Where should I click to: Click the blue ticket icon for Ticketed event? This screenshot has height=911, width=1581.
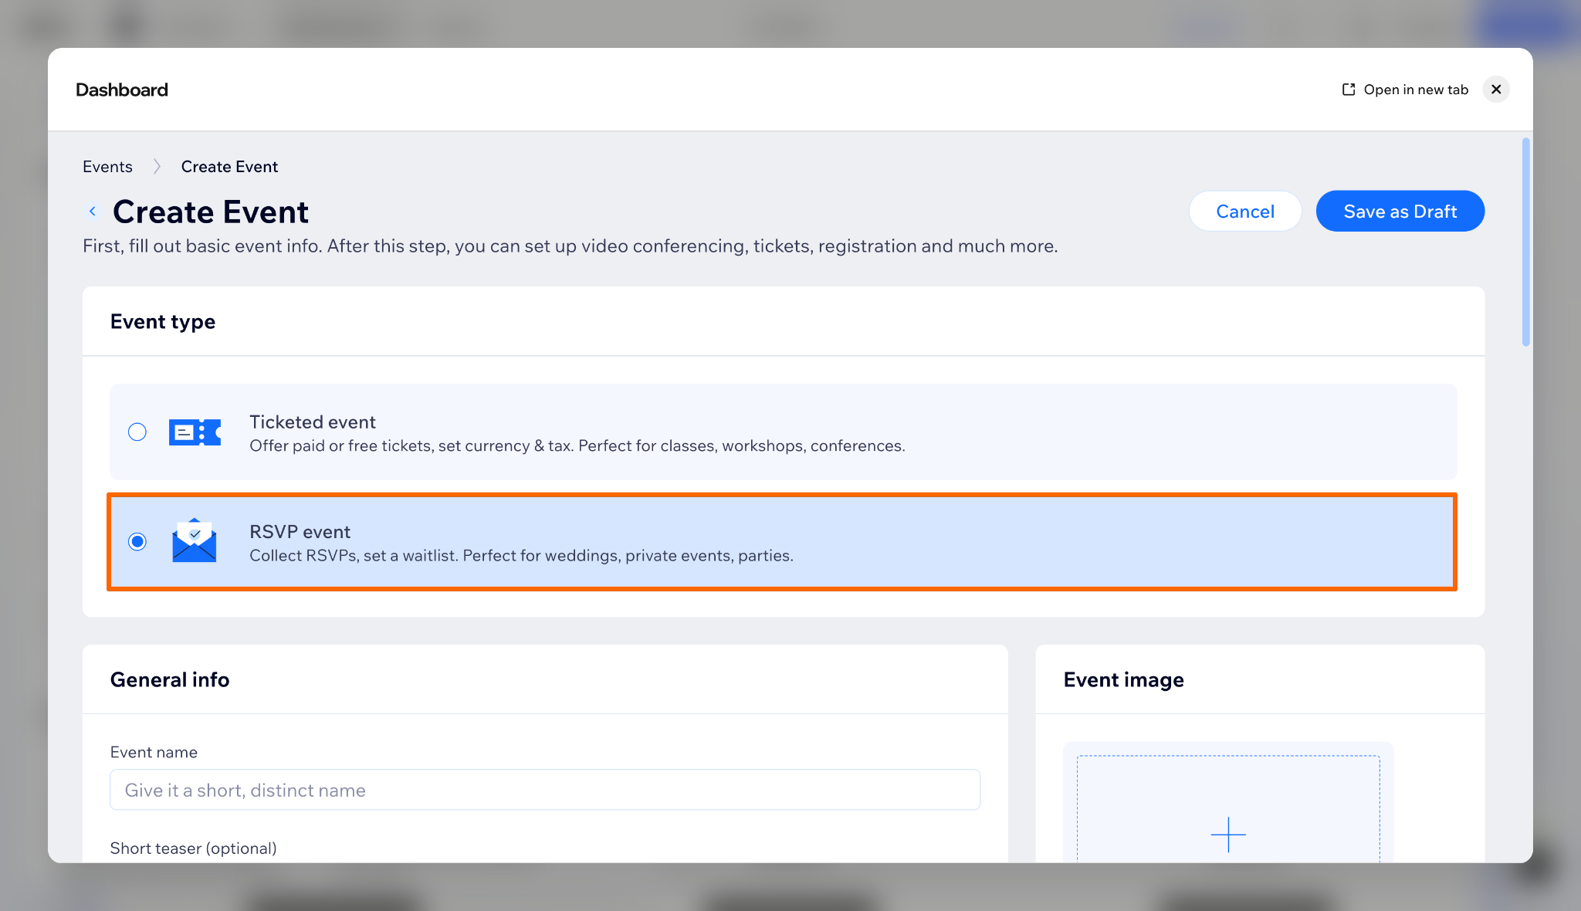pos(195,432)
